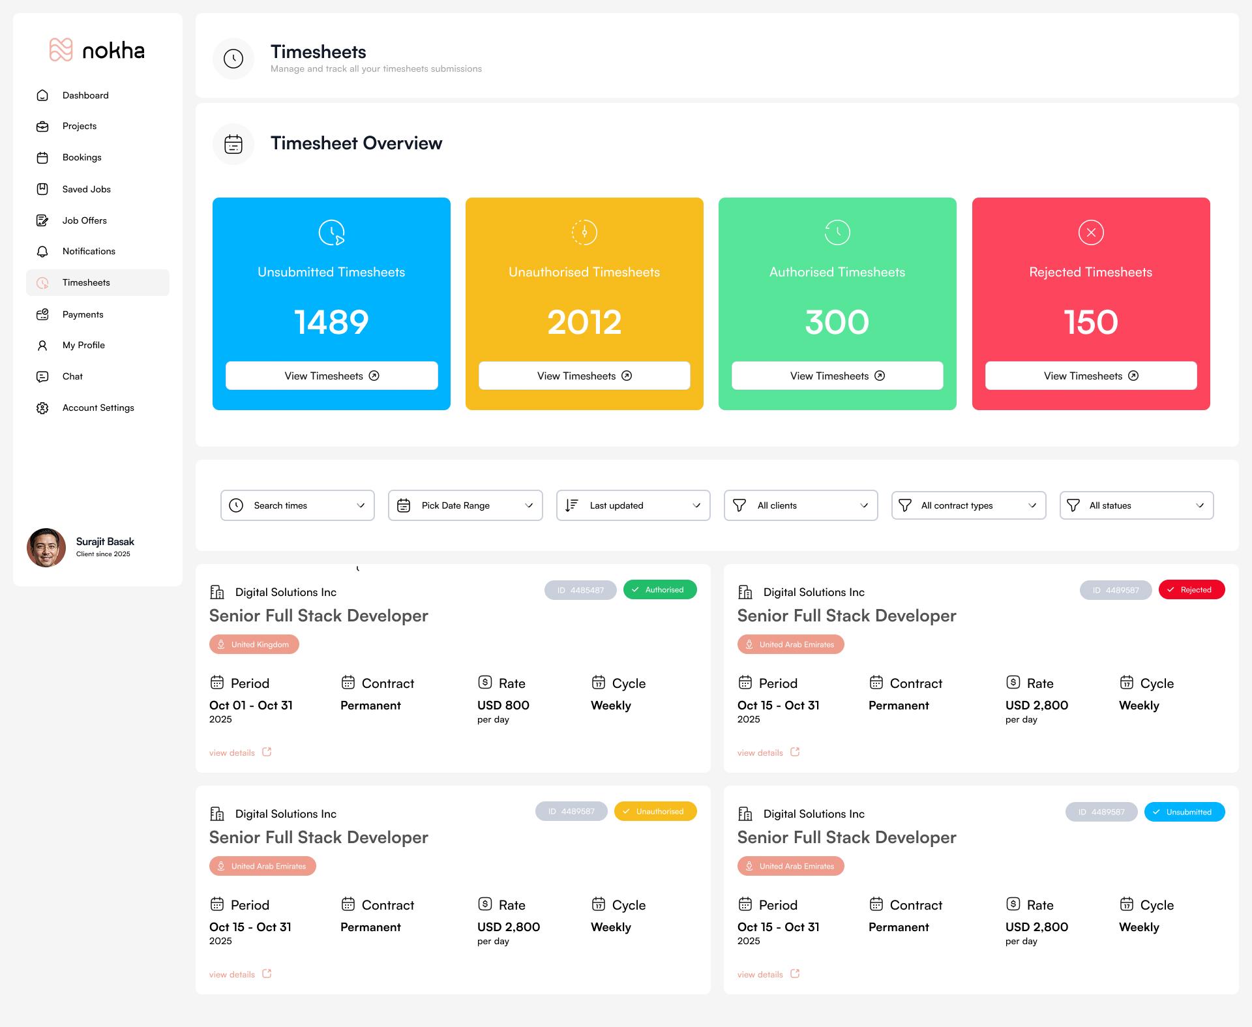Open the Search times dropdown
1252x1027 pixels.
tap(297, 505)
